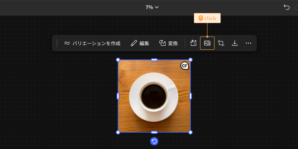The height and width of the screenshot is (149, 298).
Task: Click the left edge middle handle
Action: pos(118,96)
